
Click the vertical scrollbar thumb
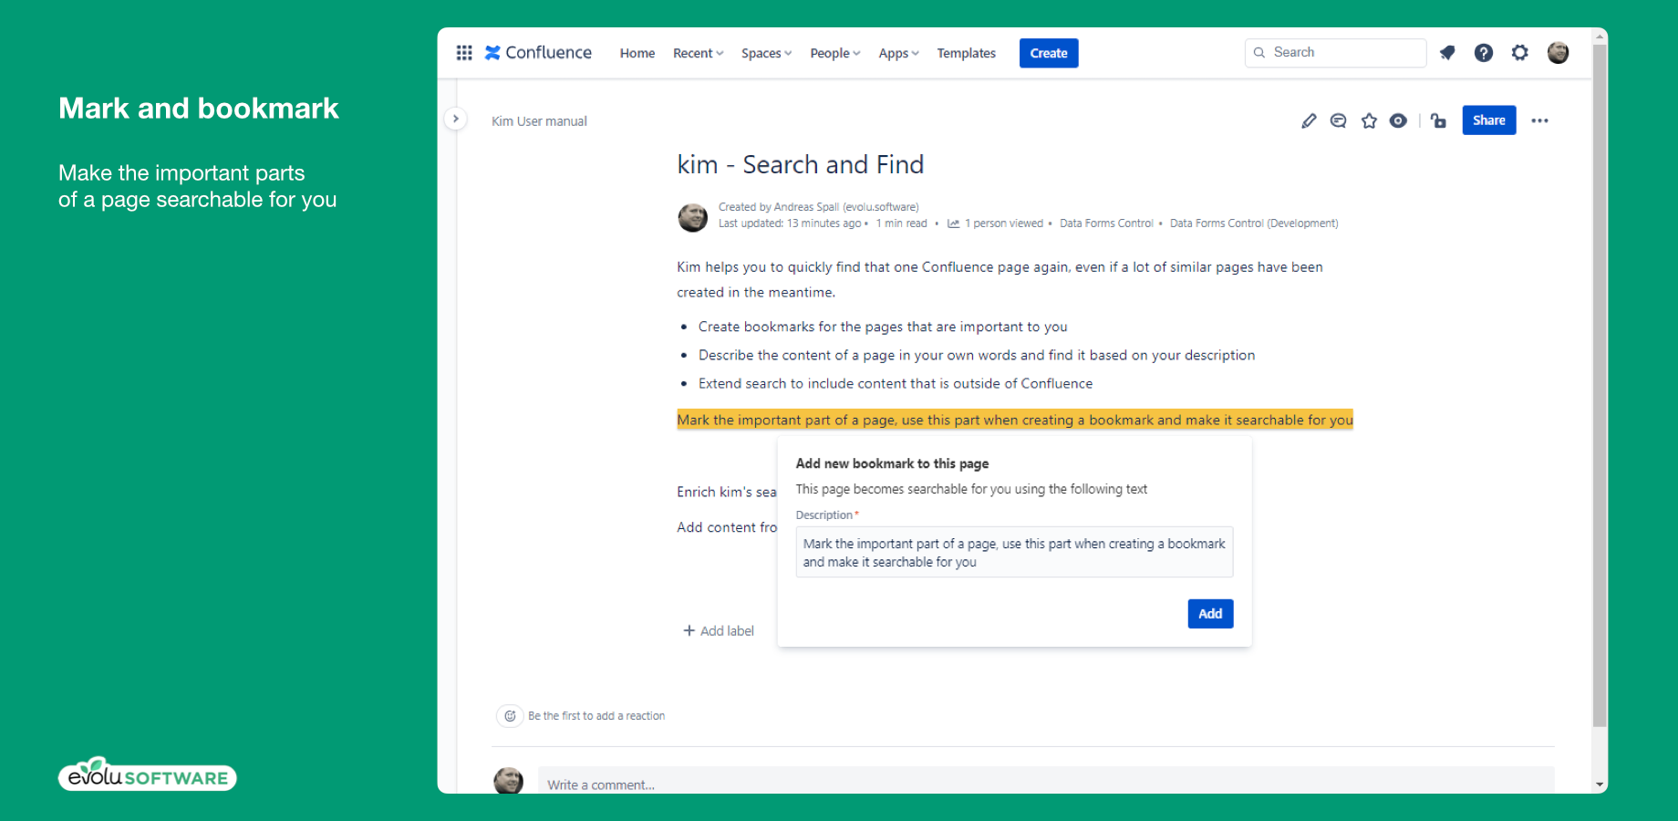1600,385
